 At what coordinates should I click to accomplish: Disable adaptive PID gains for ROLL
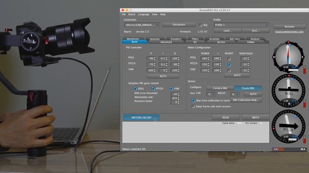pyautogui.click(x=135, y=88)
